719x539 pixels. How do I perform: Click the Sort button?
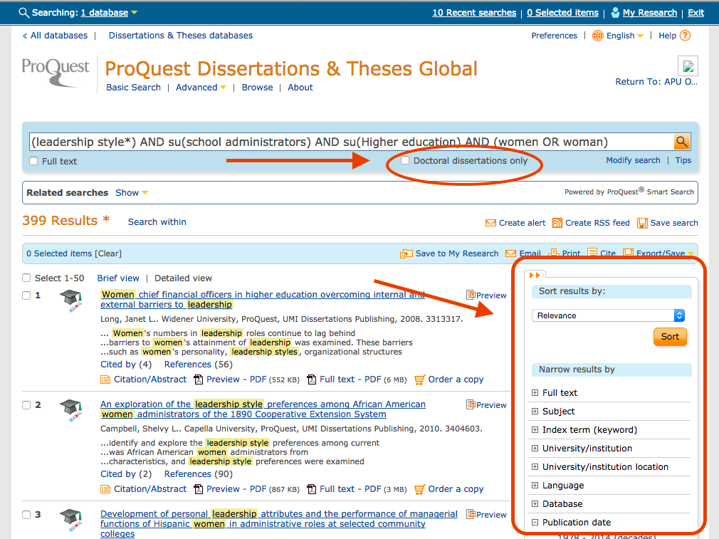click(x=670, y=337)
